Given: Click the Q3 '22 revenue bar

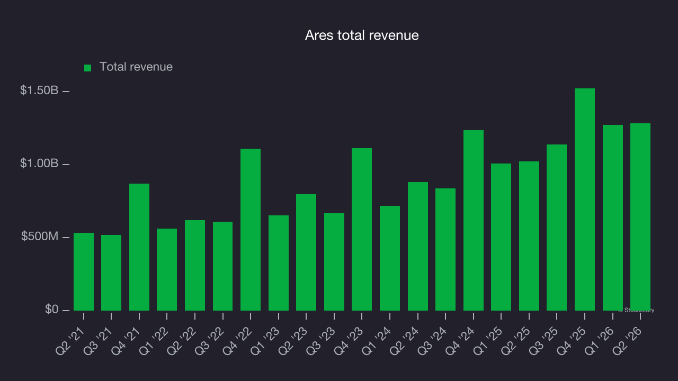Looking at the screenshot, I should pos(222,266).
